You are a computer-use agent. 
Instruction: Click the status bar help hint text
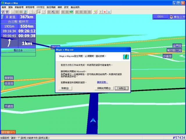25,138
